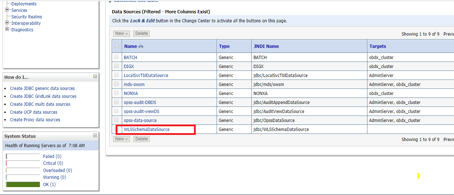This screenshot has width=454, height=195.
Task: Expand the Services tree node
Action: point(7,10)
